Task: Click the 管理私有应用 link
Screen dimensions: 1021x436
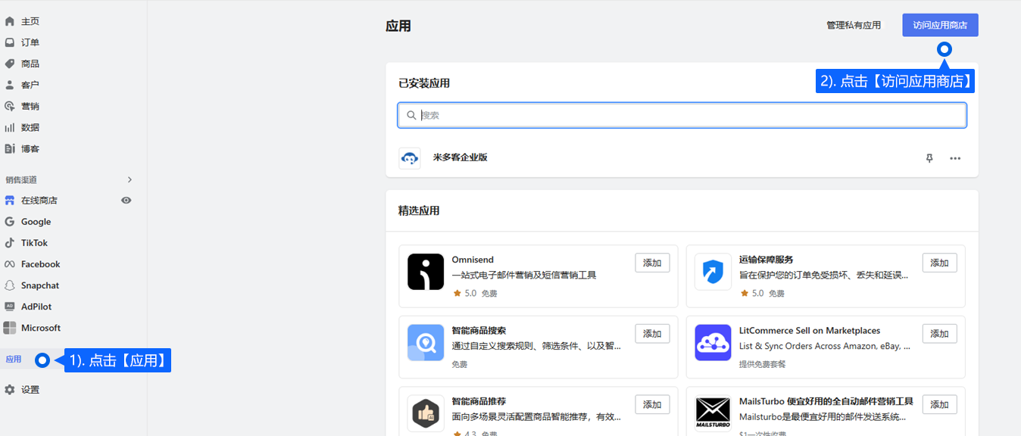Action: (x=854, y=25)
